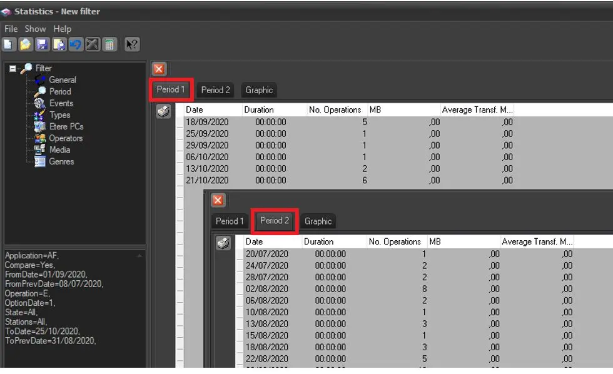Sort upper table by No. Operations column
Image resolution: width=613 pixels, height=374 pixels.
(335, 110)
